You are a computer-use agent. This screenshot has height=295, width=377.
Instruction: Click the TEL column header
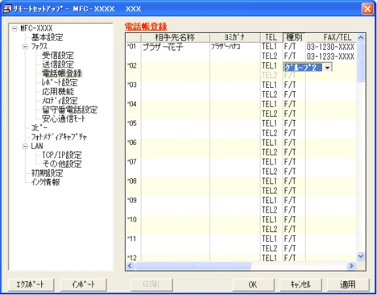point(272,37)
